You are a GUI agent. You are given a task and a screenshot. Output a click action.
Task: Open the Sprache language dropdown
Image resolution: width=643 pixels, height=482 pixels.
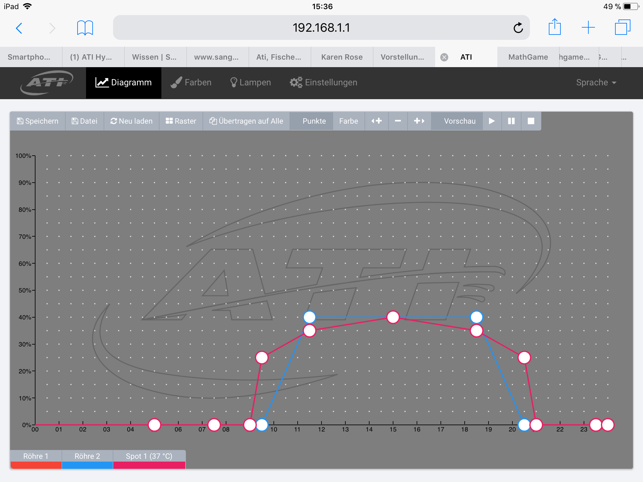[596, 83]
